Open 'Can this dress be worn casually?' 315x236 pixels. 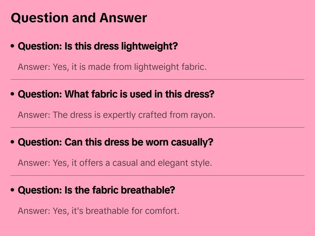point(115,142)
